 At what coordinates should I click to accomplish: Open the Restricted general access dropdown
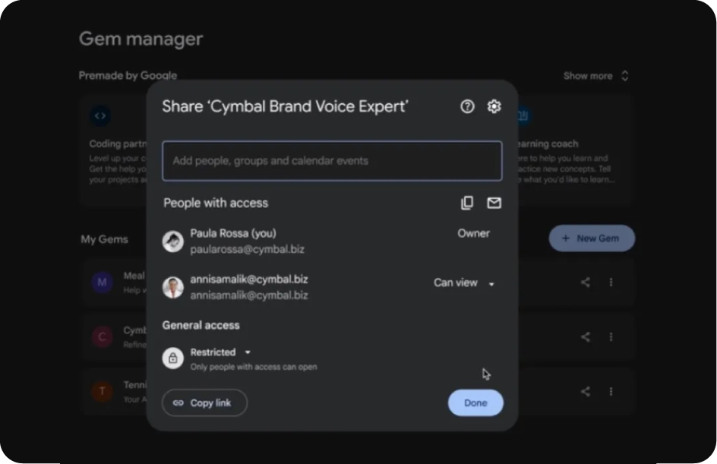220,352
